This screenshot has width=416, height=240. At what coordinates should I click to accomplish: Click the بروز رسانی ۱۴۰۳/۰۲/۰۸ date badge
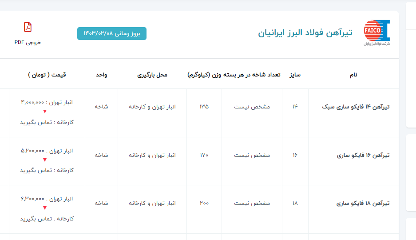coord(112,33)
